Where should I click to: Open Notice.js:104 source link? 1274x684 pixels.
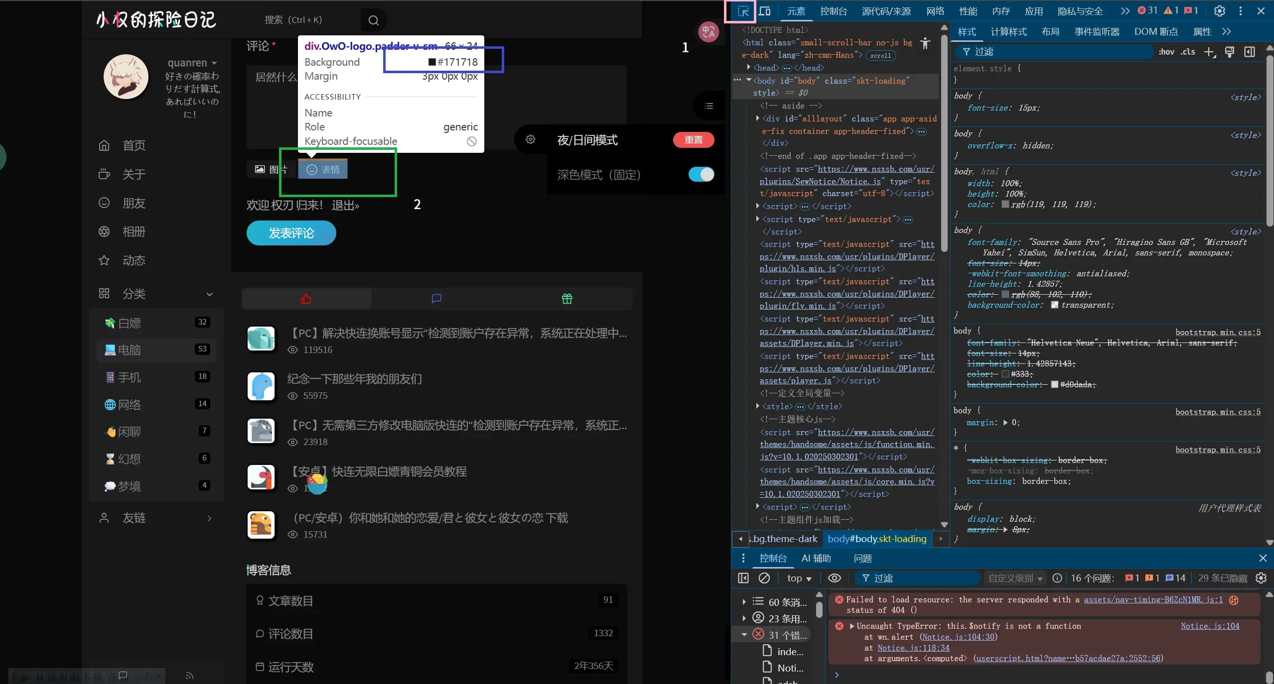[1210, 626]
